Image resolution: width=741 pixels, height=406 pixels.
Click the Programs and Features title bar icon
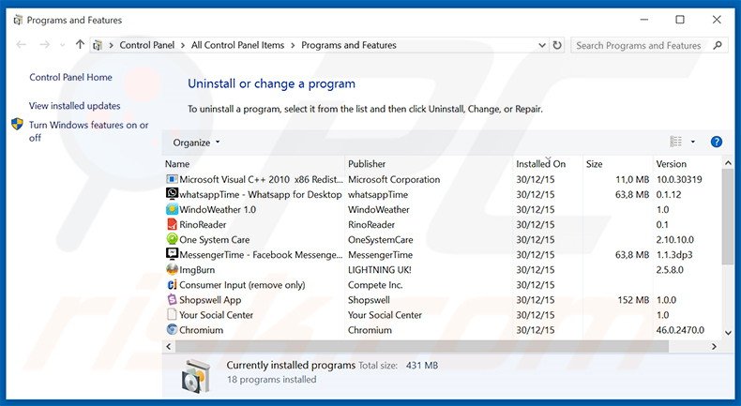pos(18,20)
